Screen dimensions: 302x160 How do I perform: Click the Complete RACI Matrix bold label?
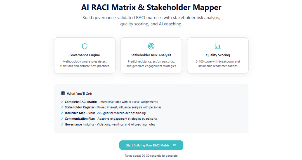coord(81,102)
